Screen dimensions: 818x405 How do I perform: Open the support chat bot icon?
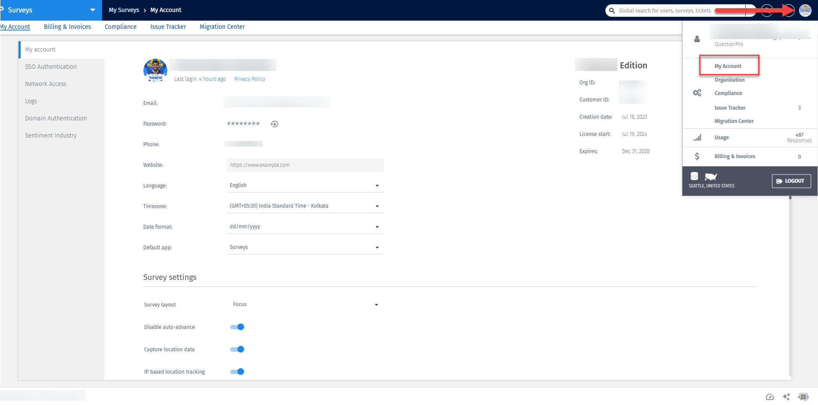pos(803,397)
